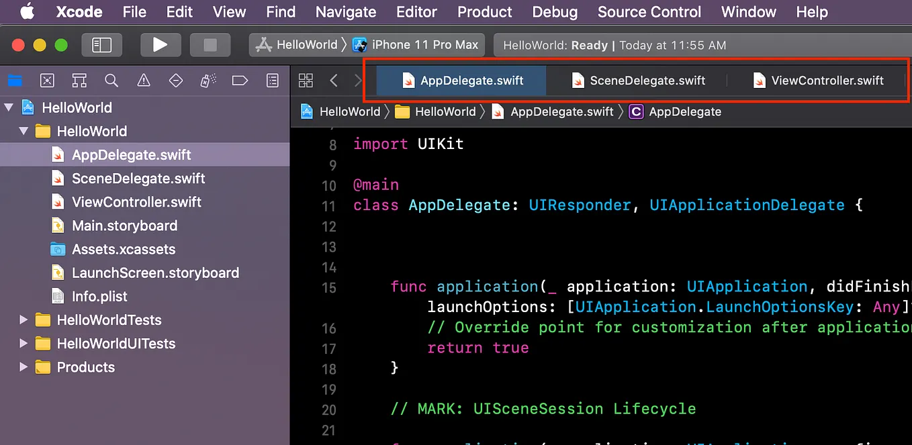Select AppDelegate.swift in the navigator

(144, 154)
